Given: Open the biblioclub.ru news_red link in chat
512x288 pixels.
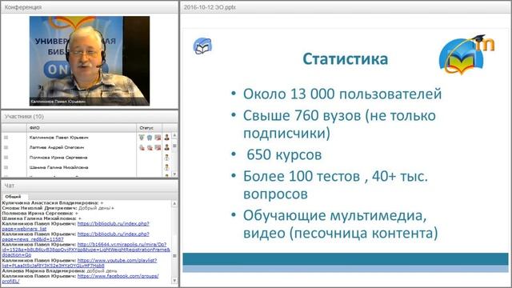Looking at the screenshot, I should click(x=75, y=237).
